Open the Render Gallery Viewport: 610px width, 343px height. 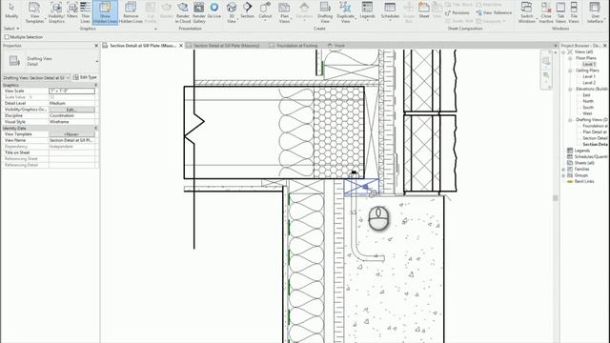[199, 11]
